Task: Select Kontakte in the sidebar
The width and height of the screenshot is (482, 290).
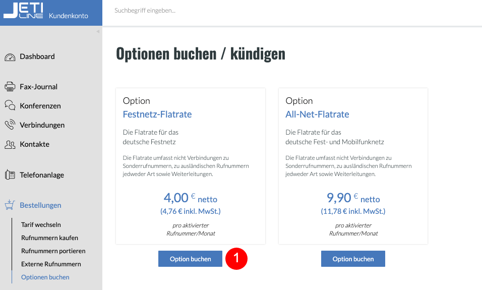Action: [34, 144]
